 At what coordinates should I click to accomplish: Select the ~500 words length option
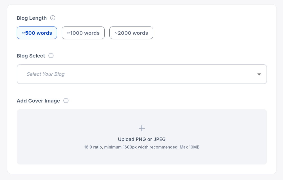point(37,33)
